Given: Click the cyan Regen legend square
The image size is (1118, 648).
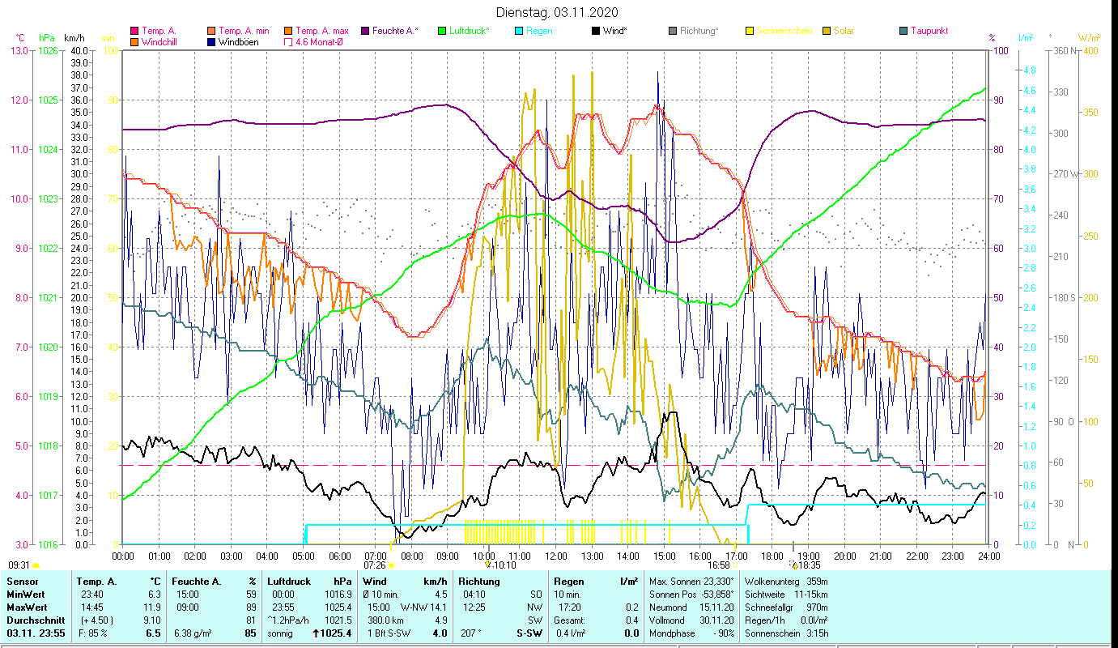Looking at the screenshot, I should click(x=519, y=32).
